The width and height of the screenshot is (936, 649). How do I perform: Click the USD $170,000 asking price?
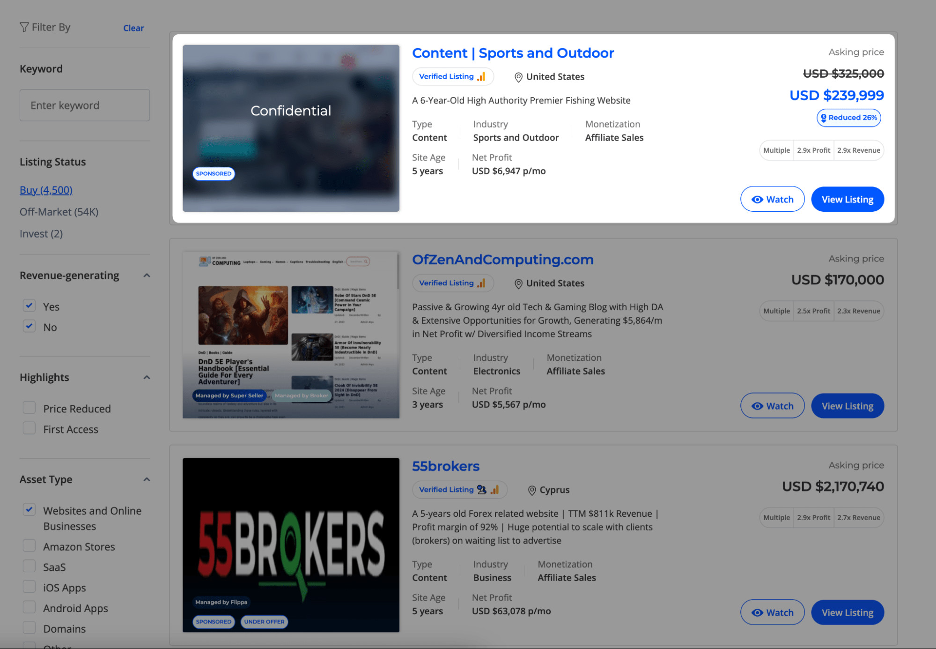(x=837, y=280)
